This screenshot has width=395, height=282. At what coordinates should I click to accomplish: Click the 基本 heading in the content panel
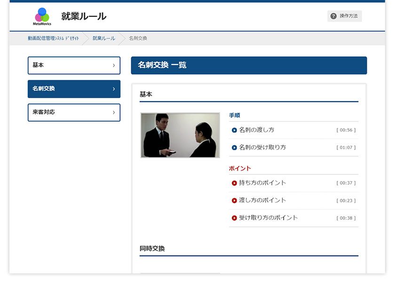[x=146, y=94]
